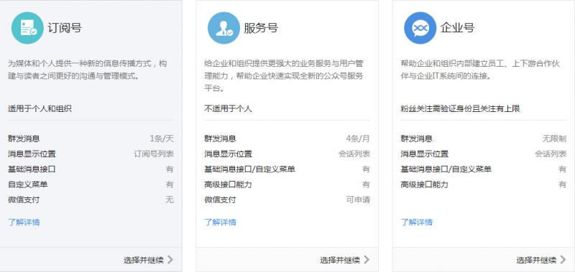The image size is (575, 272).
Task: Choose 选择并继续 for 企业号
Action: click(536, 261)
